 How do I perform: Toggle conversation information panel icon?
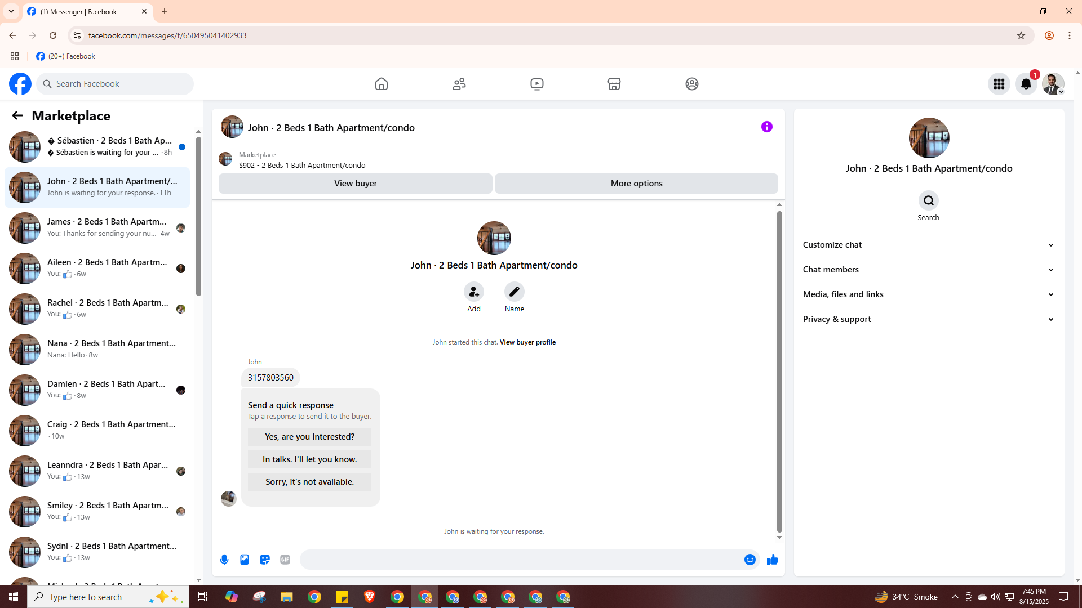[x=766, y=127]
